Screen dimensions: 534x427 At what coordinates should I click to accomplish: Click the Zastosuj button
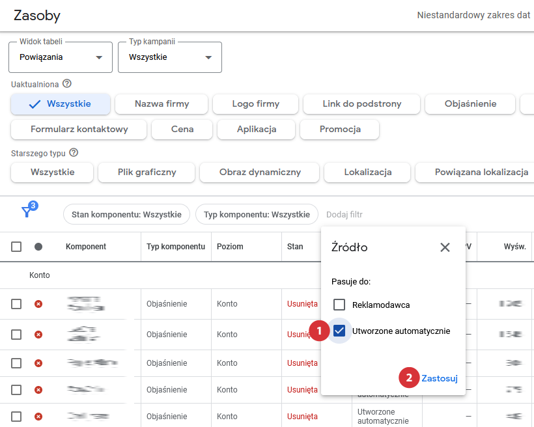tap(440, 378)
